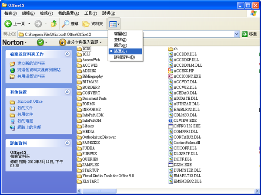
Task: Open the Favorites menu
Action: pyautogui.click(x=69, y=13)
